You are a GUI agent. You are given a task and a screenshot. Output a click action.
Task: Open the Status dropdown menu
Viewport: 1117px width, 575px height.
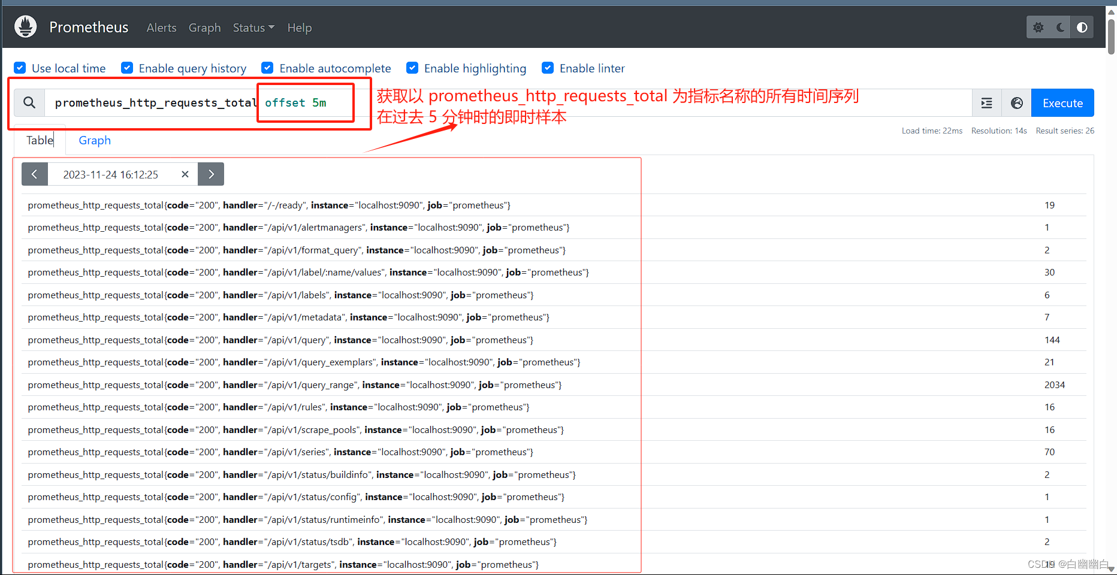click(x=253, y=28)
